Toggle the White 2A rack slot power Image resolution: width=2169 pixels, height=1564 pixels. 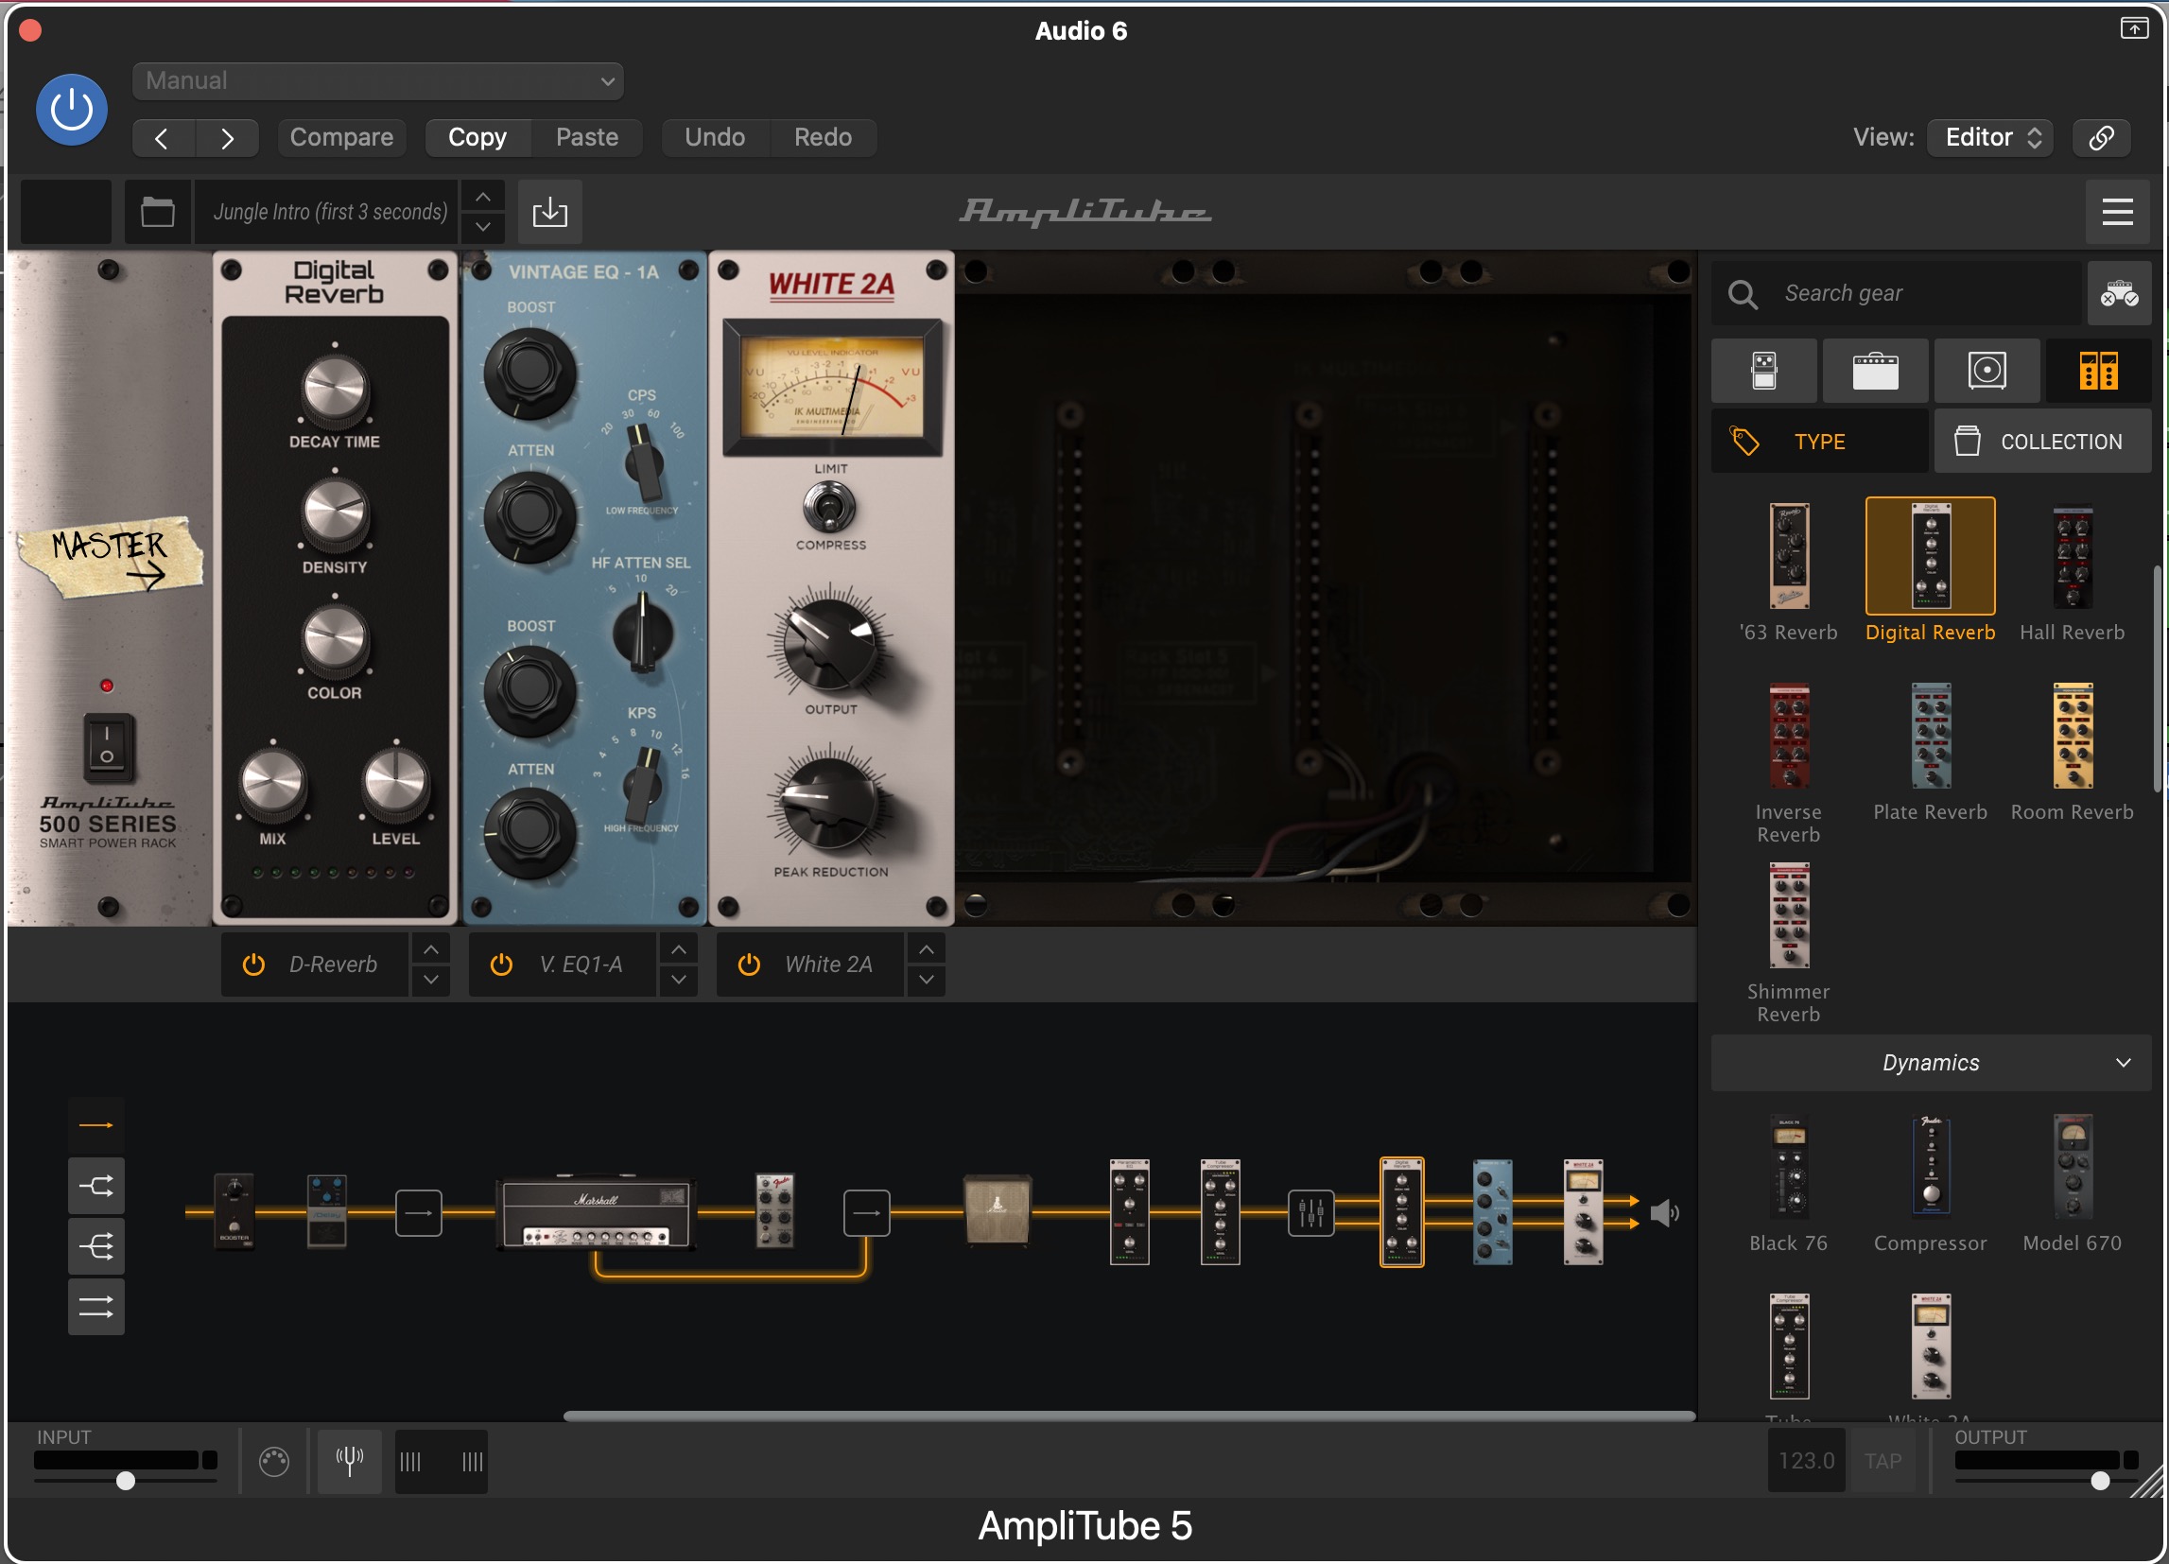pos(749,964)
